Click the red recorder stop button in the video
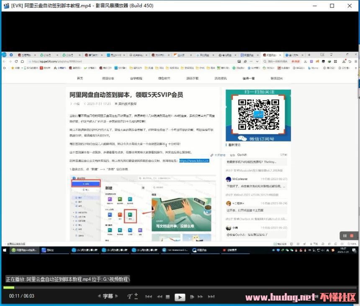Image resolution: width=360 pixels, height=306 pixels. pos(352,236)
